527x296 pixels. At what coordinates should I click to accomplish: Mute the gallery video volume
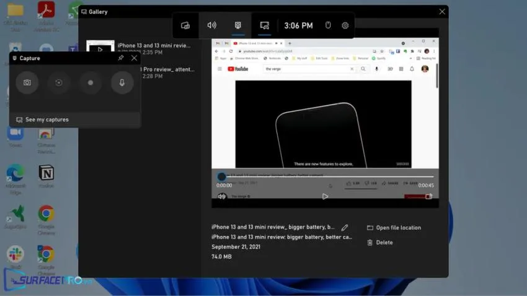click(221, 197)
